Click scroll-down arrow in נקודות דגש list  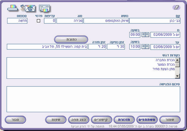coord(177,76)
